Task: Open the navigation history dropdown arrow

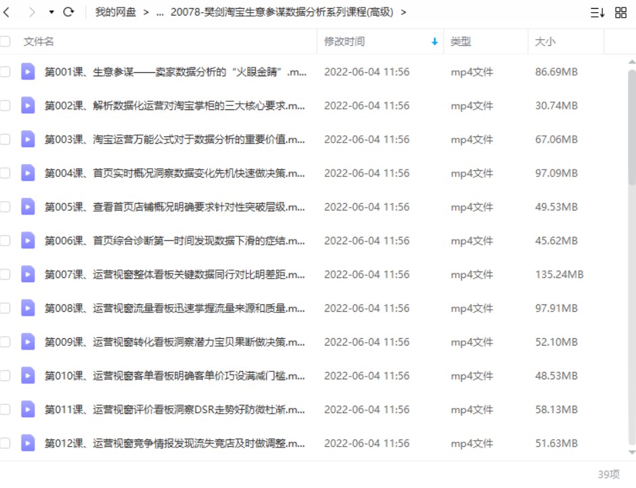Action: (51, 12)
